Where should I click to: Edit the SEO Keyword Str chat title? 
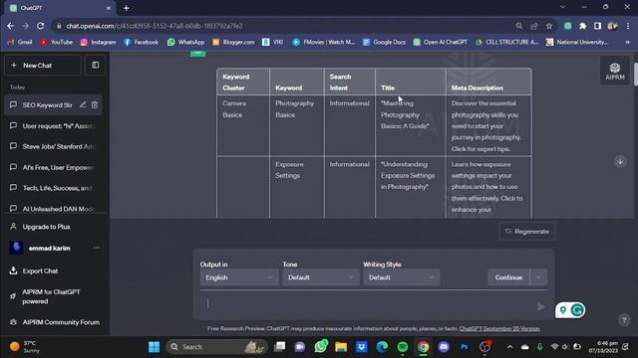coord(83,104)
